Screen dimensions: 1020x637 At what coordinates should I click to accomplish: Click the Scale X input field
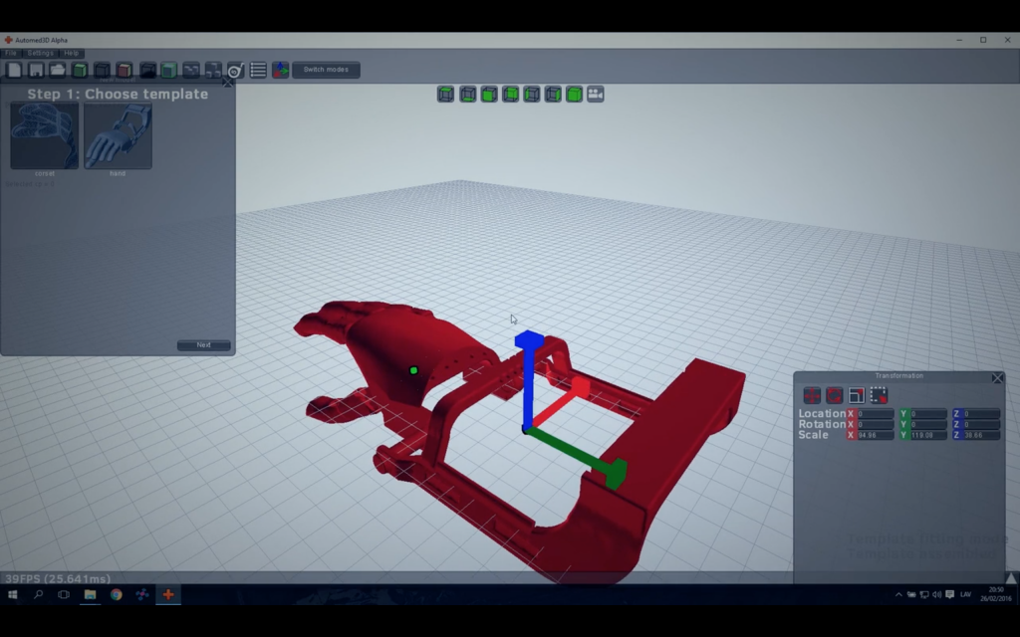coord(875,436)
